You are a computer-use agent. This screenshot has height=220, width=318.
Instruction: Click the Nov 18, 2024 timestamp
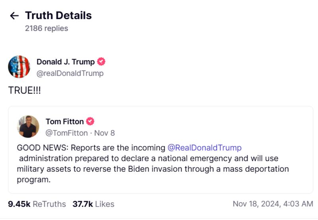click(x=273, y=204)
